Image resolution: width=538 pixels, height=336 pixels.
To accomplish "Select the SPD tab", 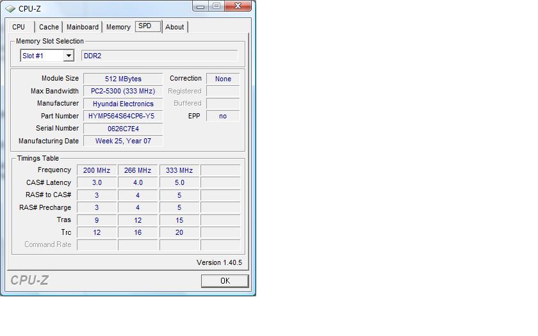I will pos(148,26).
